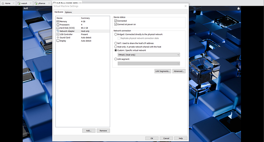Click the 4 GB memory summary value
The image size is (264, 142).
tap(83, 21)
